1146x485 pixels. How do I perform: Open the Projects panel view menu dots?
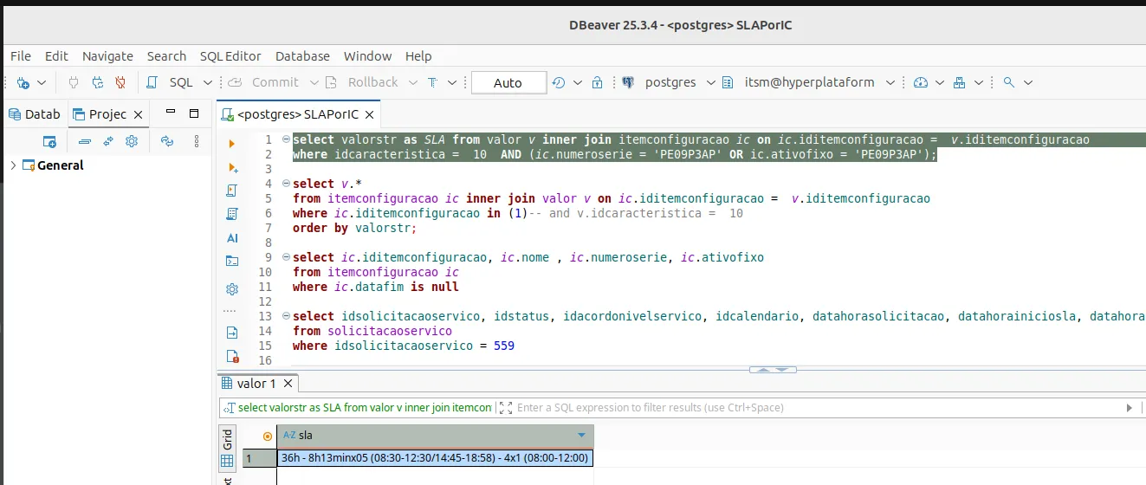(x=196, y=141)
